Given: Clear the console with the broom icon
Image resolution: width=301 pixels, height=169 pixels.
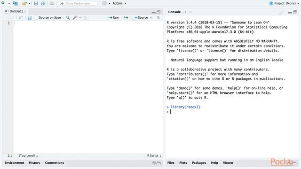Looking at the screenshot, I should (281, 13).
